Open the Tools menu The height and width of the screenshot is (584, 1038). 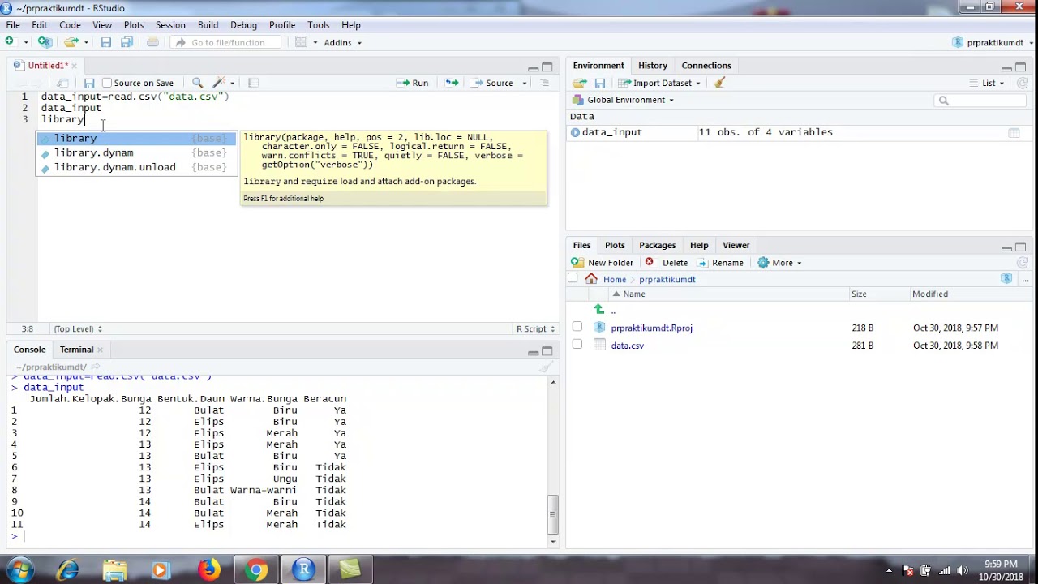319,25
